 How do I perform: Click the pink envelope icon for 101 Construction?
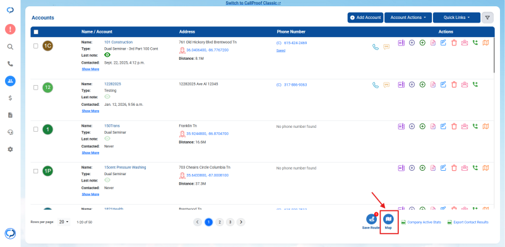coord(465,42)
